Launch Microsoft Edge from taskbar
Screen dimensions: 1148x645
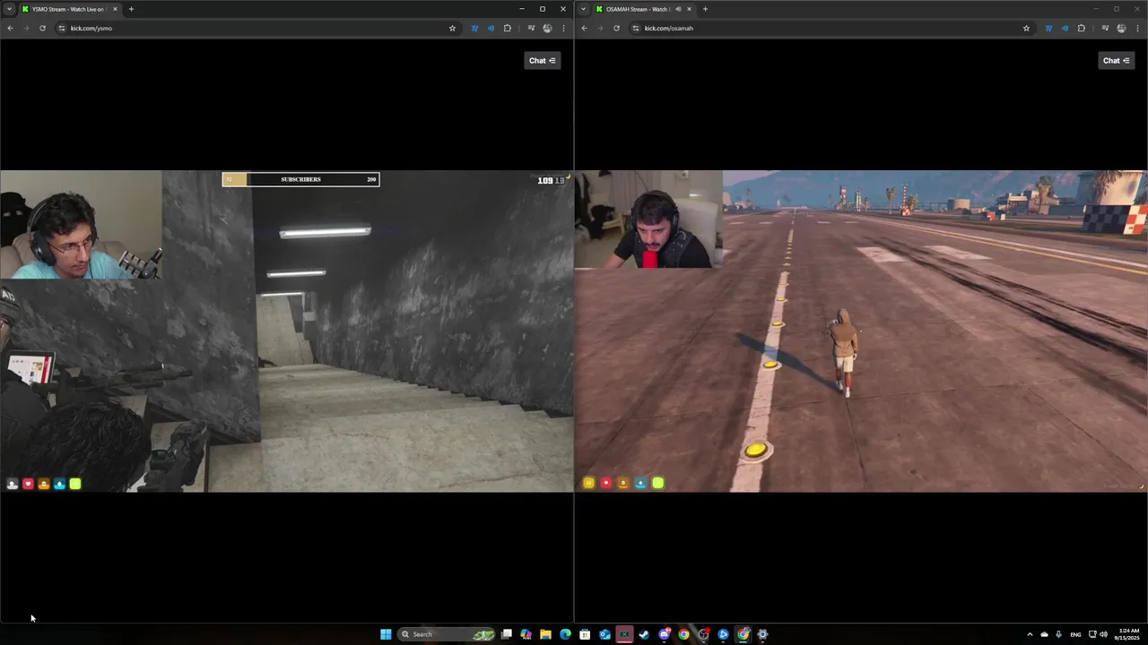(565, 634)
